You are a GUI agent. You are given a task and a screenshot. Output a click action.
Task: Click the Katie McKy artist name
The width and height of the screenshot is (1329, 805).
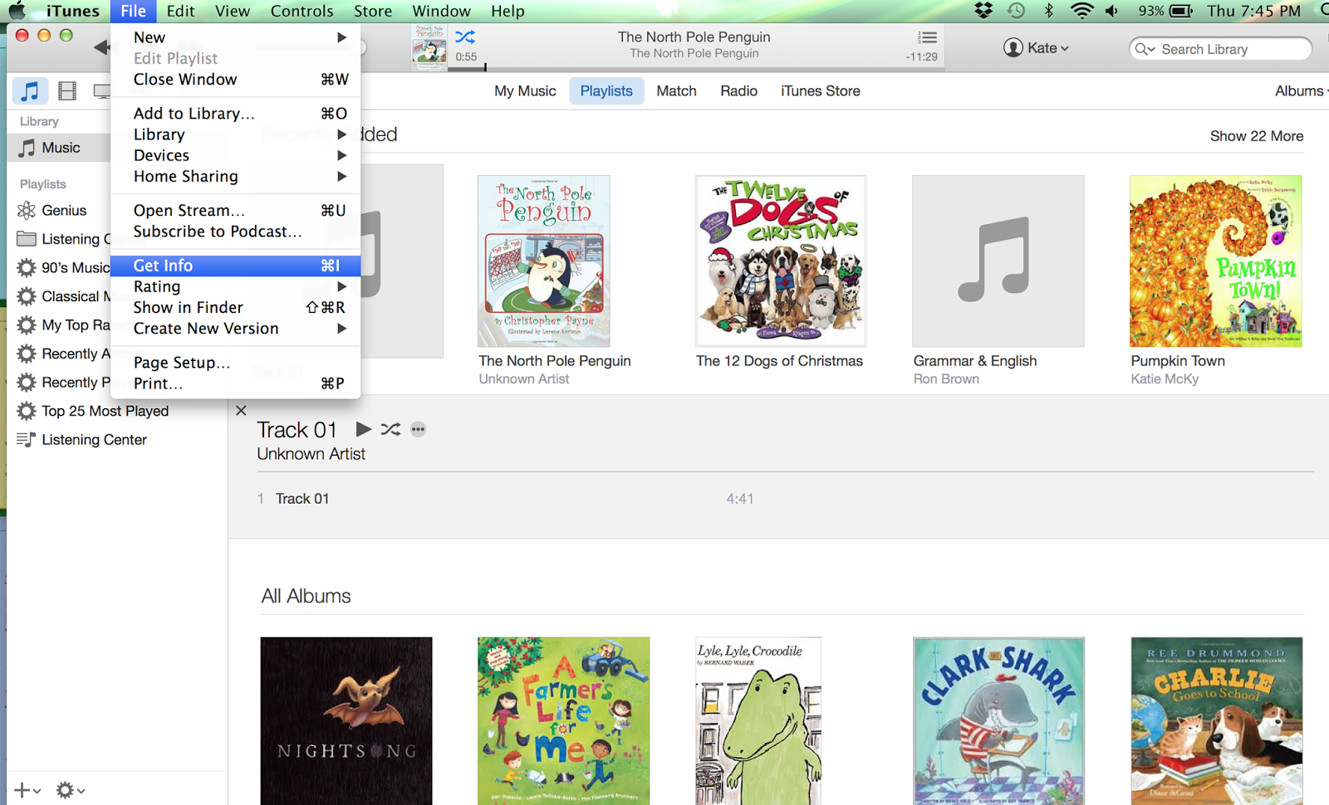pyautogui.click(x=1165, y=379)
